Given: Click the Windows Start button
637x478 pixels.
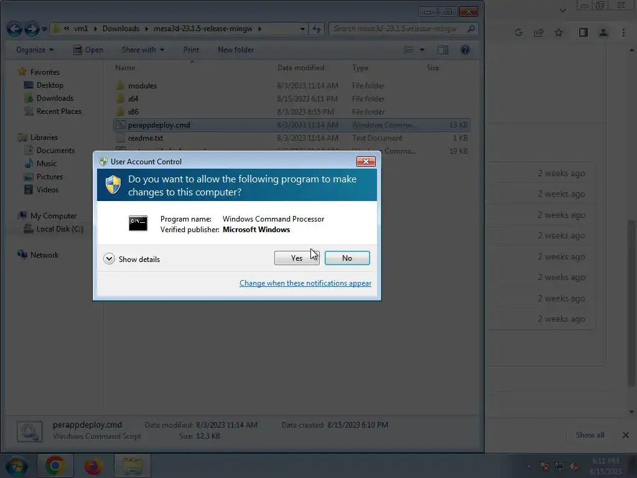Looking at the screenshot, I should pyautogui.click(x=16, y=466).
